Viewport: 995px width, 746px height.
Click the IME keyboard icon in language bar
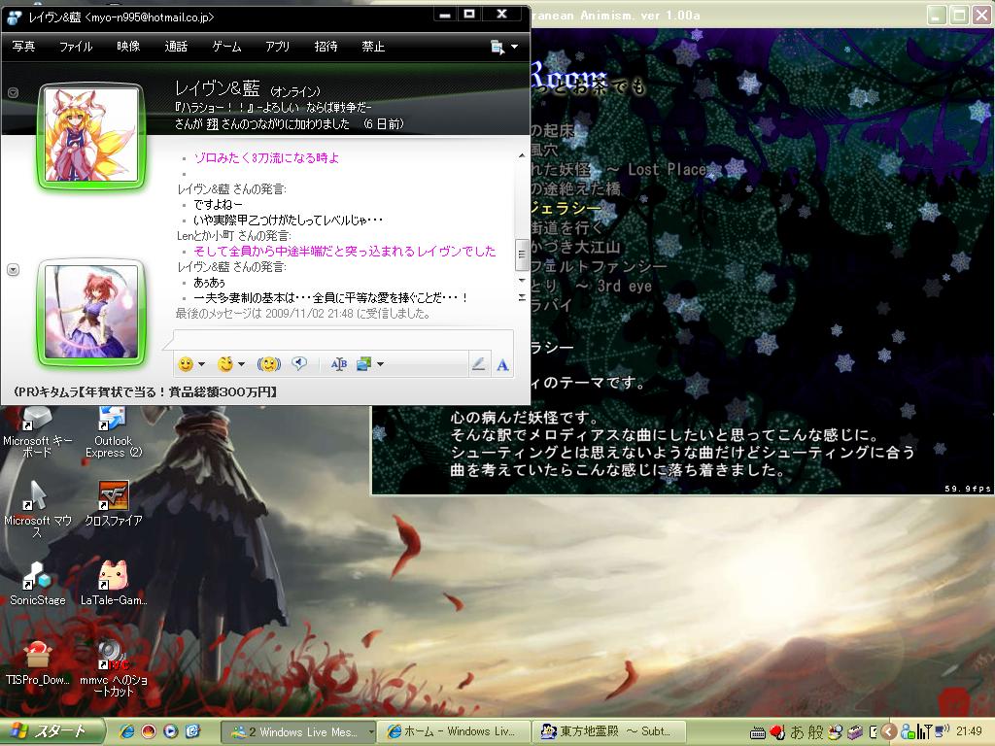(x=757, y=732)
